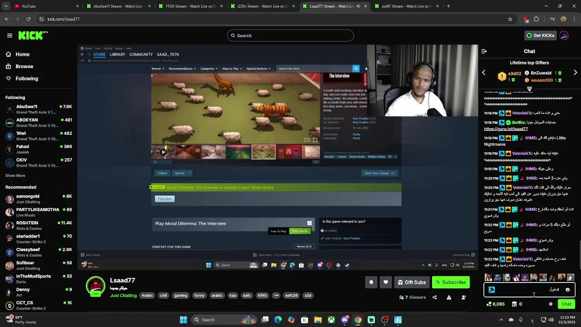Viewport: 581px width, 327px height.
Task: Click the user actions icon beside report
Action: pyautogui.click(x=463, y=297)
